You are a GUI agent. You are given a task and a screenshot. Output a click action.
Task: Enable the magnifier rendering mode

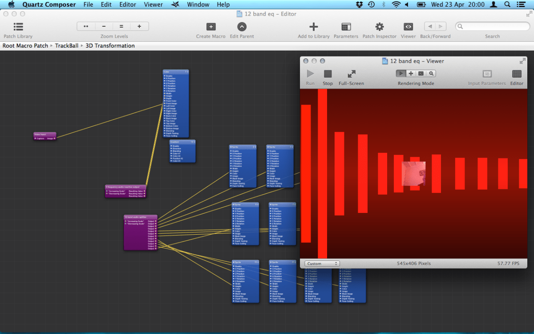pyautogui.click(x=430, y=73)
